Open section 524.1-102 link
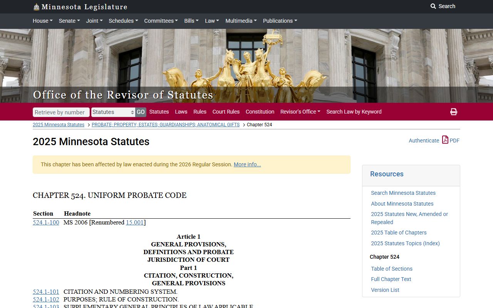493x308 pixels. tap(46, 299)
